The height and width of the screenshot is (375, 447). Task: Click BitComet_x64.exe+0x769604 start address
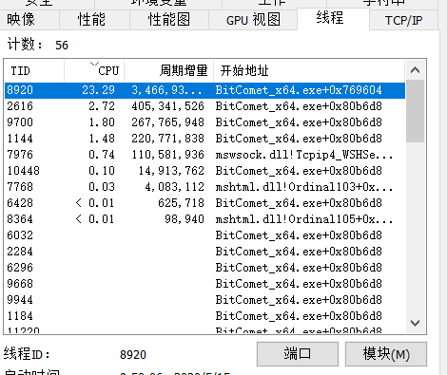point(299,90)
